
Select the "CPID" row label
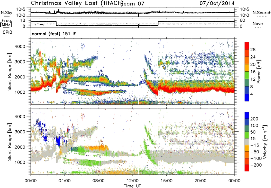point(7,32)
